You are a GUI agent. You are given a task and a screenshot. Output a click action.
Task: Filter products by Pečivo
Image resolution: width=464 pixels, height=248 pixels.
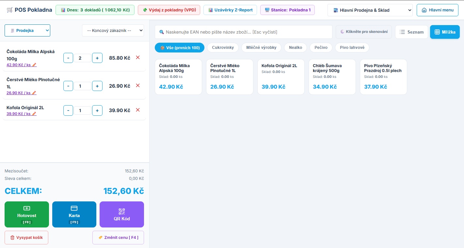click(321, 48)
